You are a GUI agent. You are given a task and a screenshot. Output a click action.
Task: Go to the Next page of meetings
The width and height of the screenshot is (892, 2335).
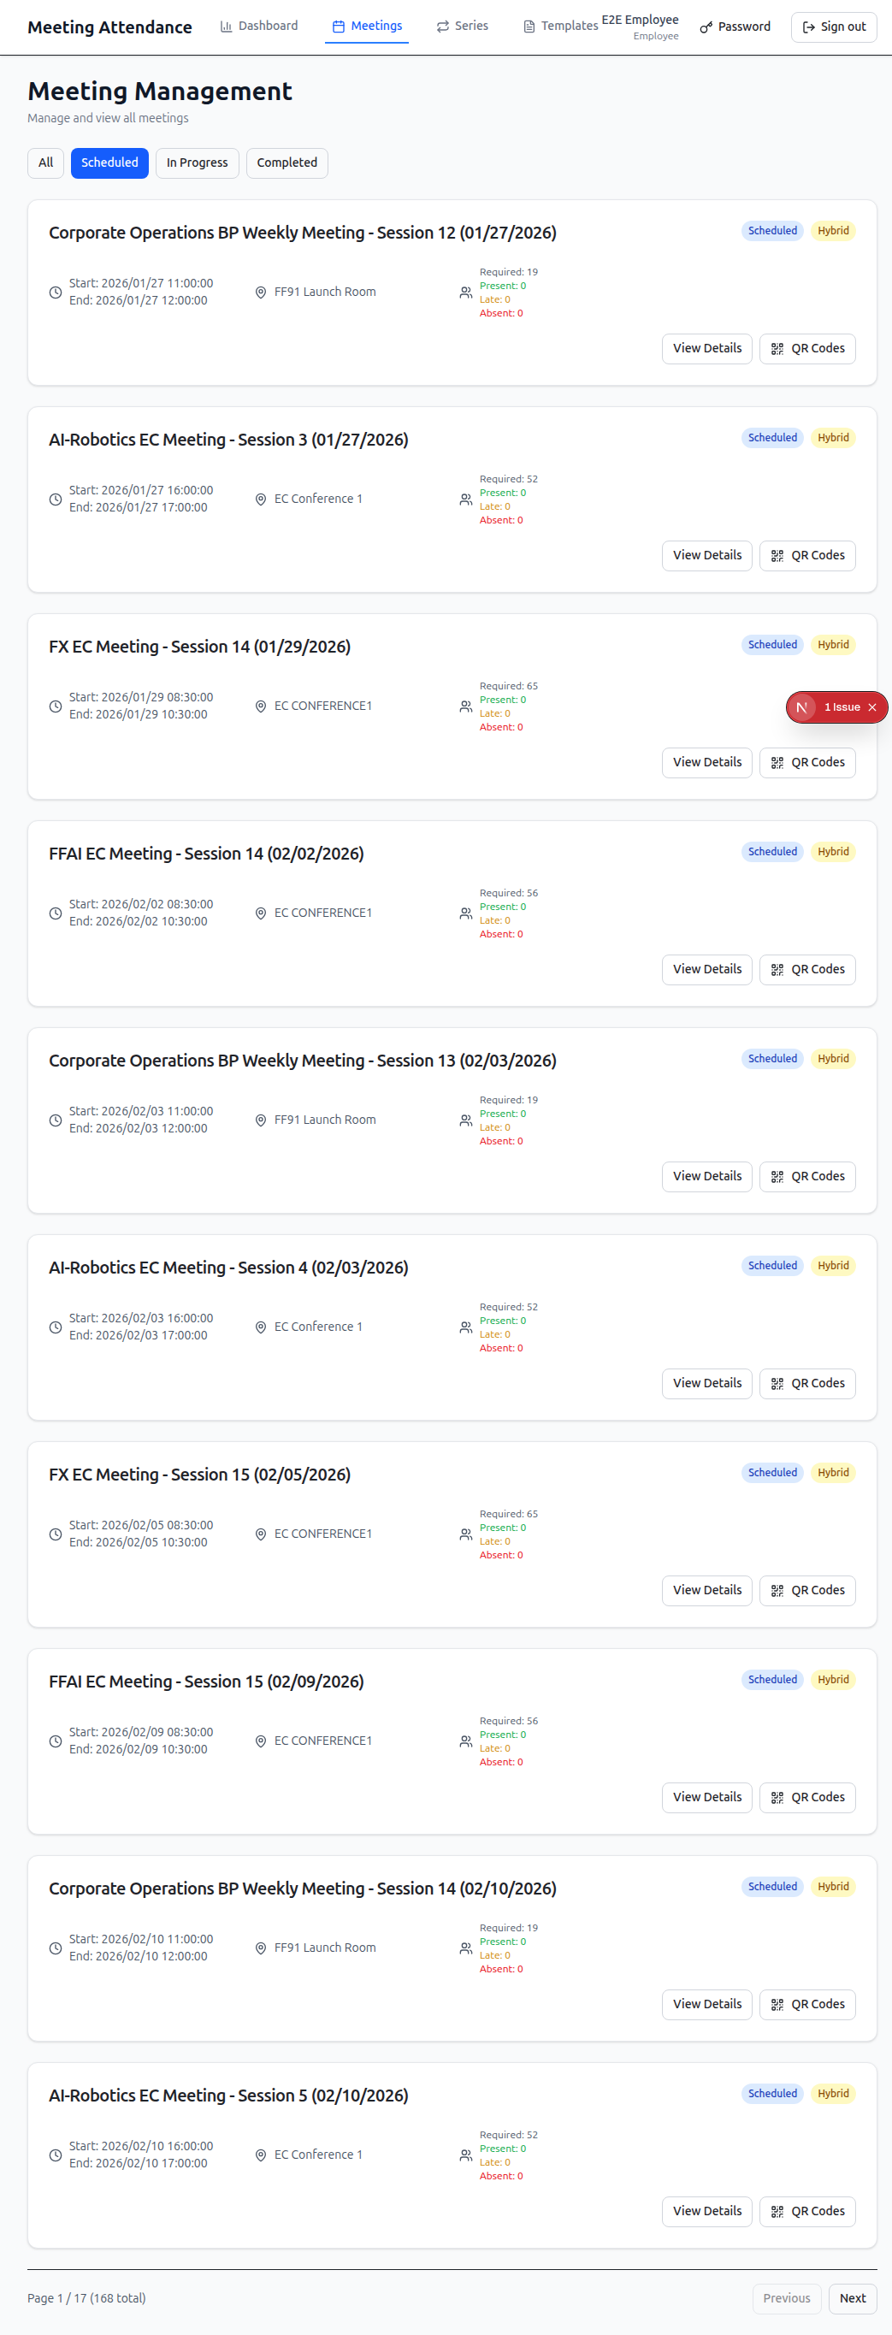click(x=852, y=2299)
